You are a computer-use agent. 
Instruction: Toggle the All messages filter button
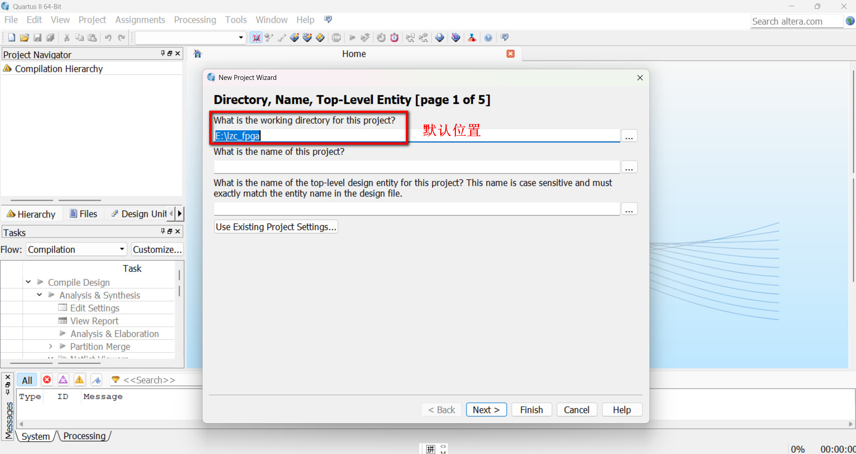click(27, 380)
